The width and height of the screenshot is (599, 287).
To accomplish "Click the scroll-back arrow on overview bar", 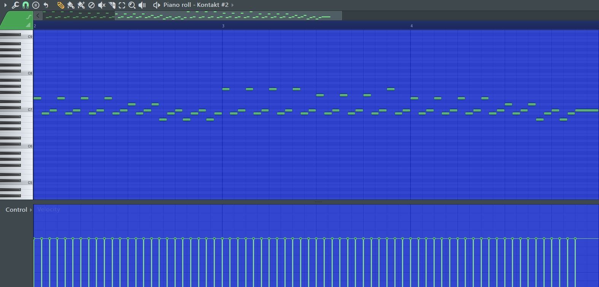I will 38,16.
